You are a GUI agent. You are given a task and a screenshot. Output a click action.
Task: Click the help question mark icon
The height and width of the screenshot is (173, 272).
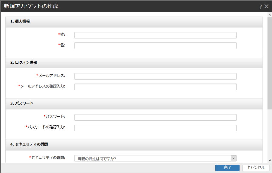[x=261, y=6]
